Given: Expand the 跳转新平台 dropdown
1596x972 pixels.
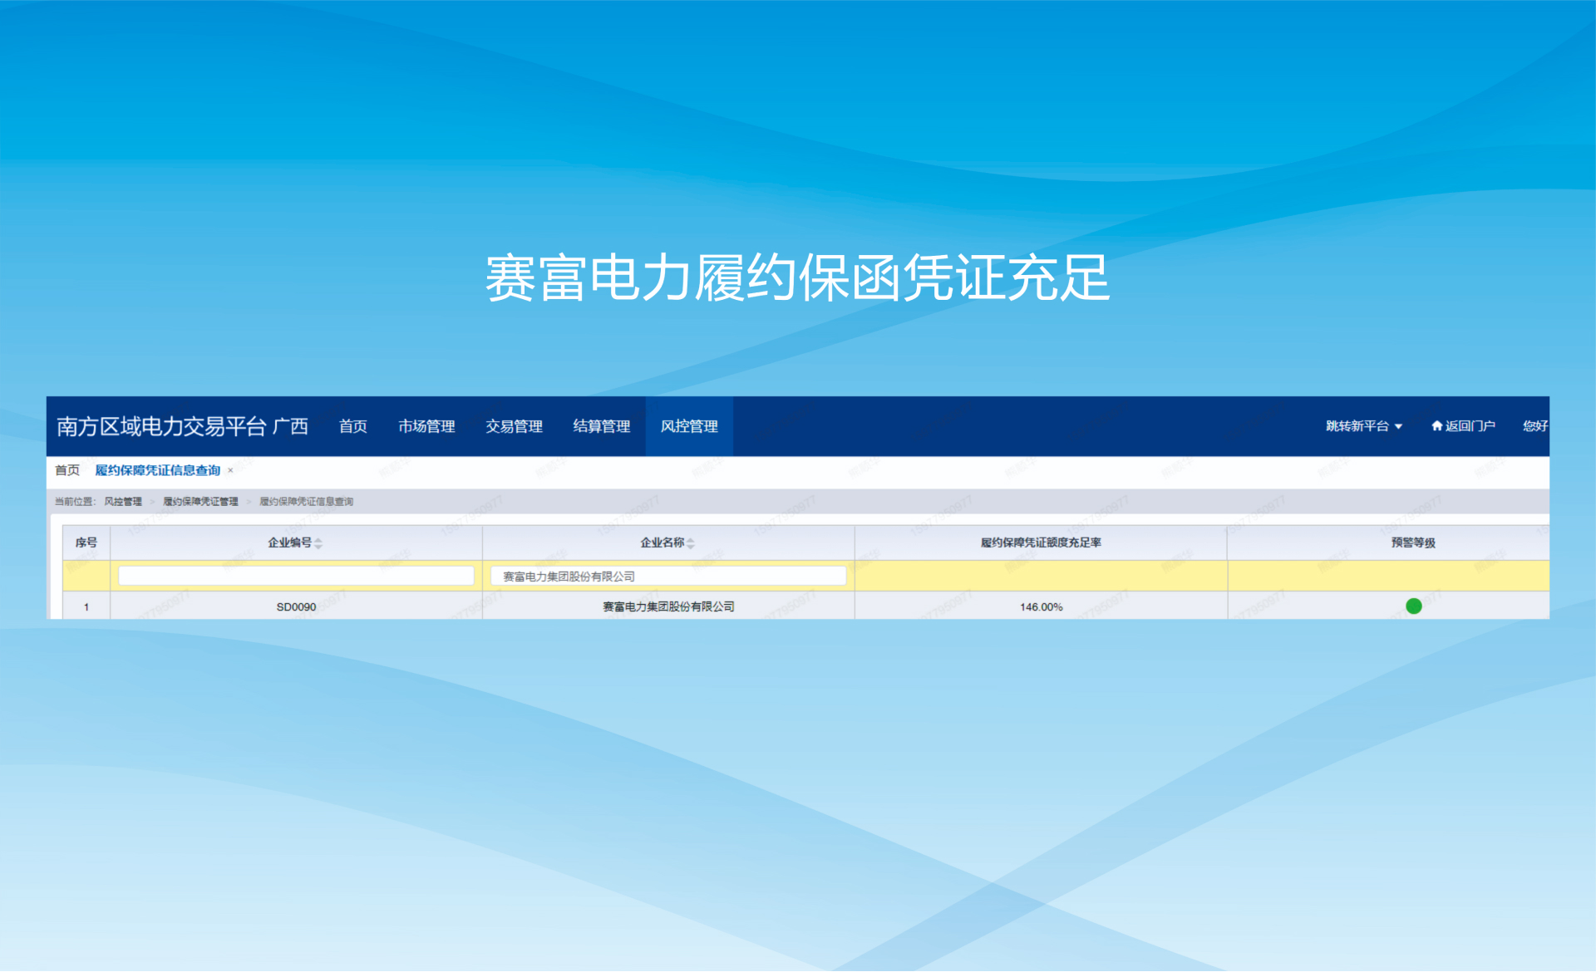Looking at the screenshot, I should tap(1364, 426).
